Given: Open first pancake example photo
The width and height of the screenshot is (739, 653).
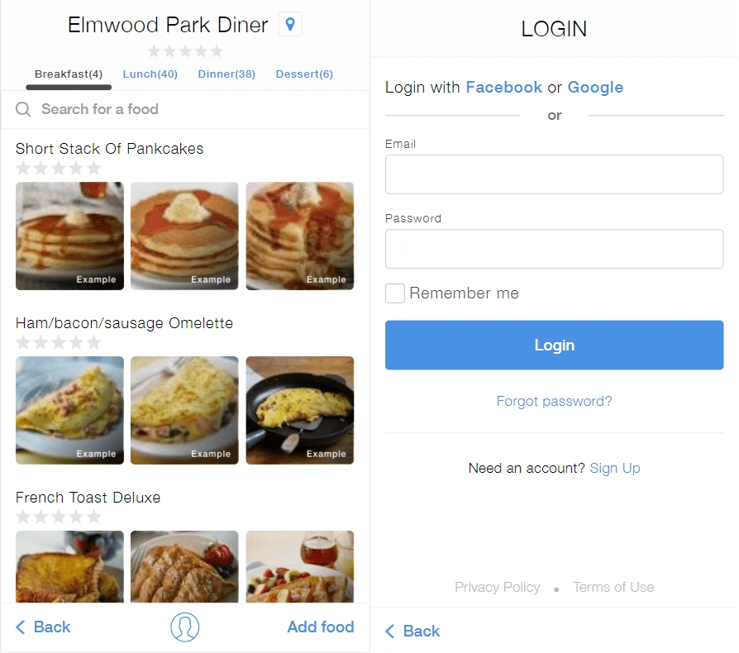Looking at the screenshot, I should 69,236.
